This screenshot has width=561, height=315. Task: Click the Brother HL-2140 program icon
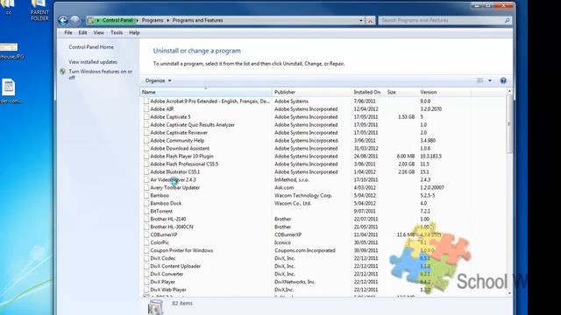(146, 219)
